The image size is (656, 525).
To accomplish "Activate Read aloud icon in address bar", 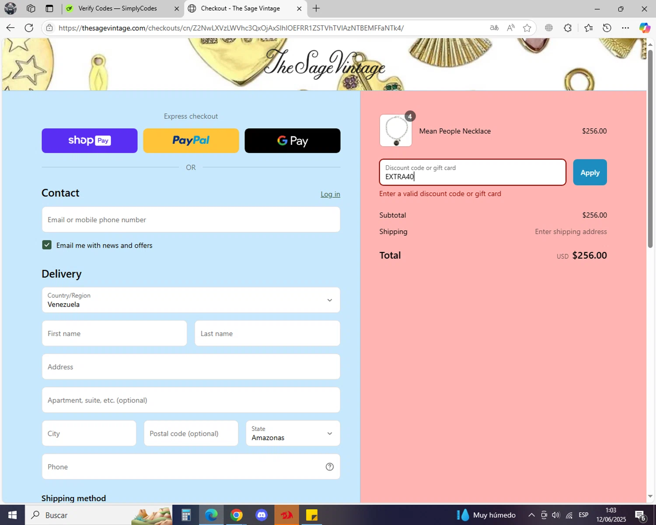I will [510, 28].
